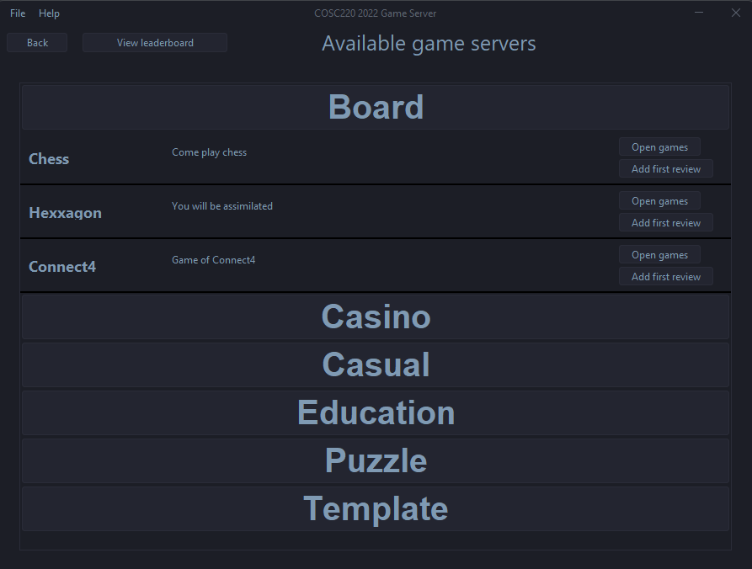Open games for Chess
The height and width of the screenshot is (569, 752).
coord(659,146)
